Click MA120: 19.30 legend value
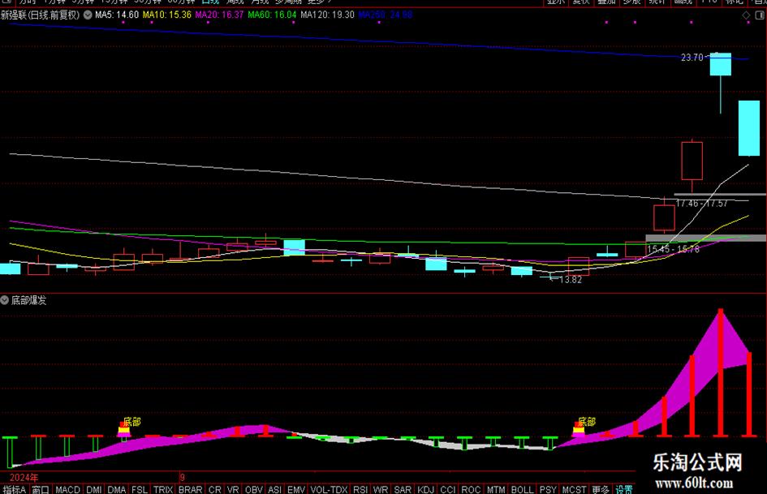 (x=327, y=15)
